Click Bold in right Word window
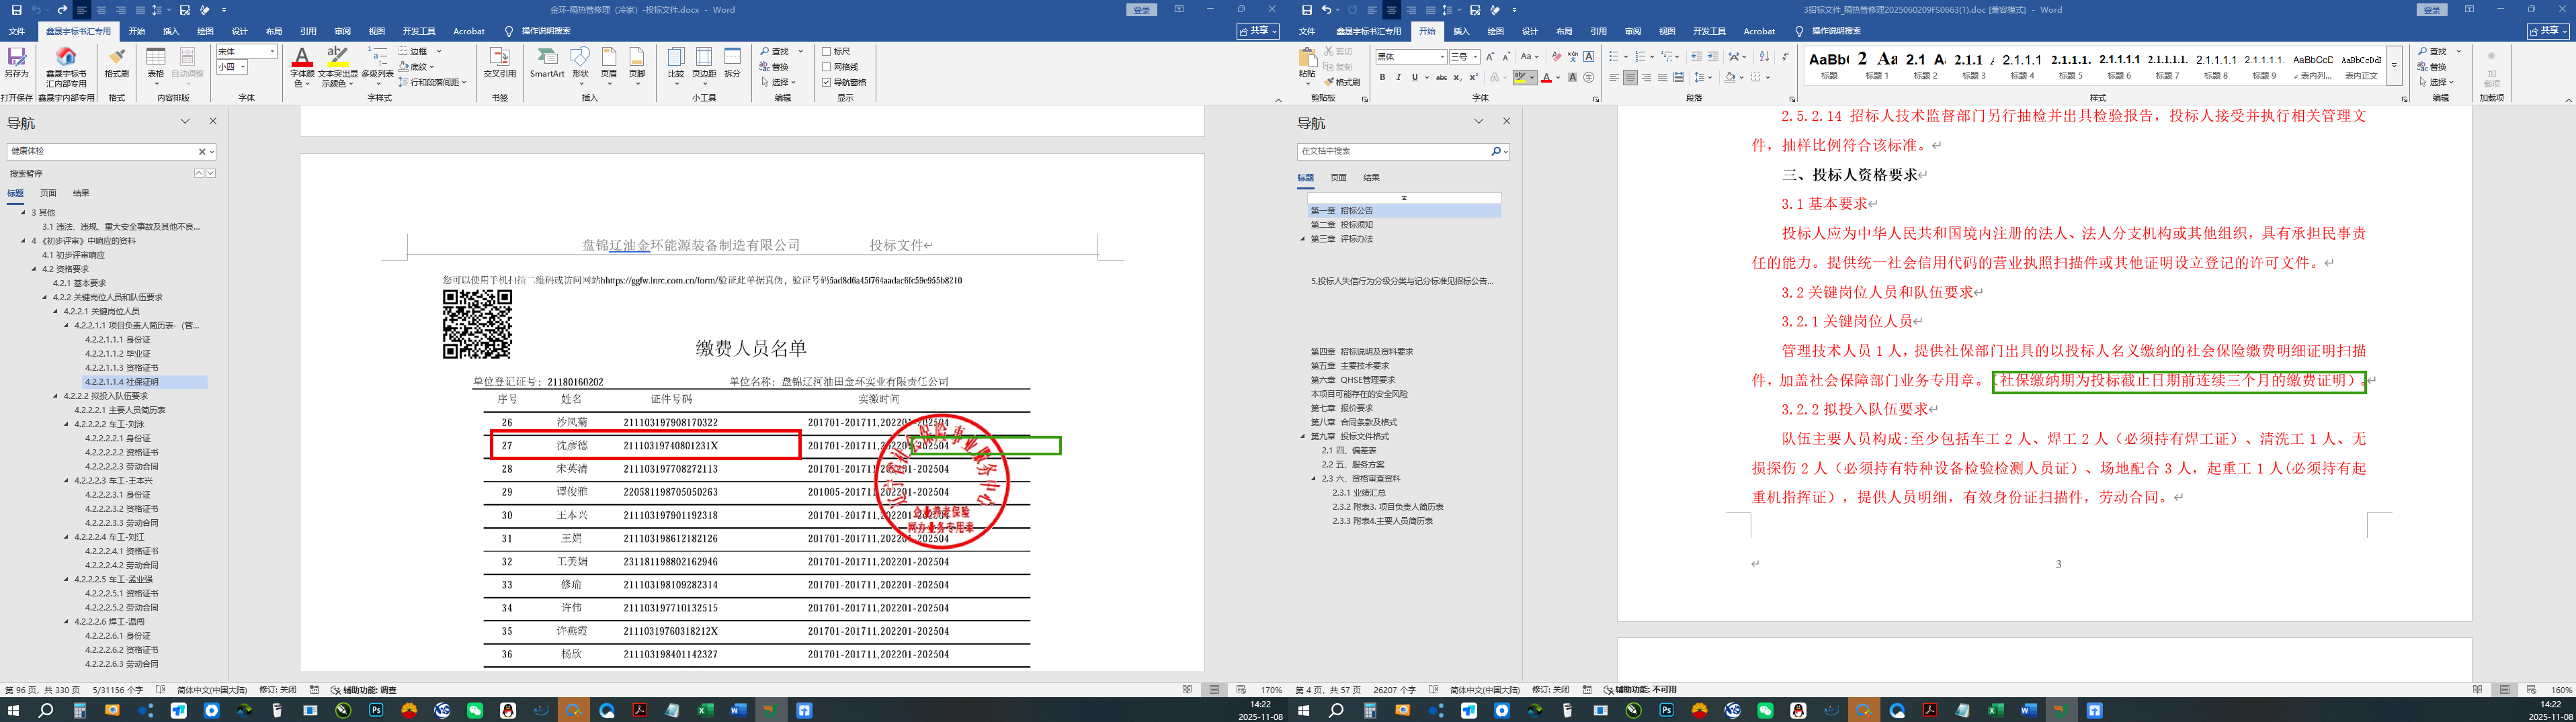 coord(1383,77)
